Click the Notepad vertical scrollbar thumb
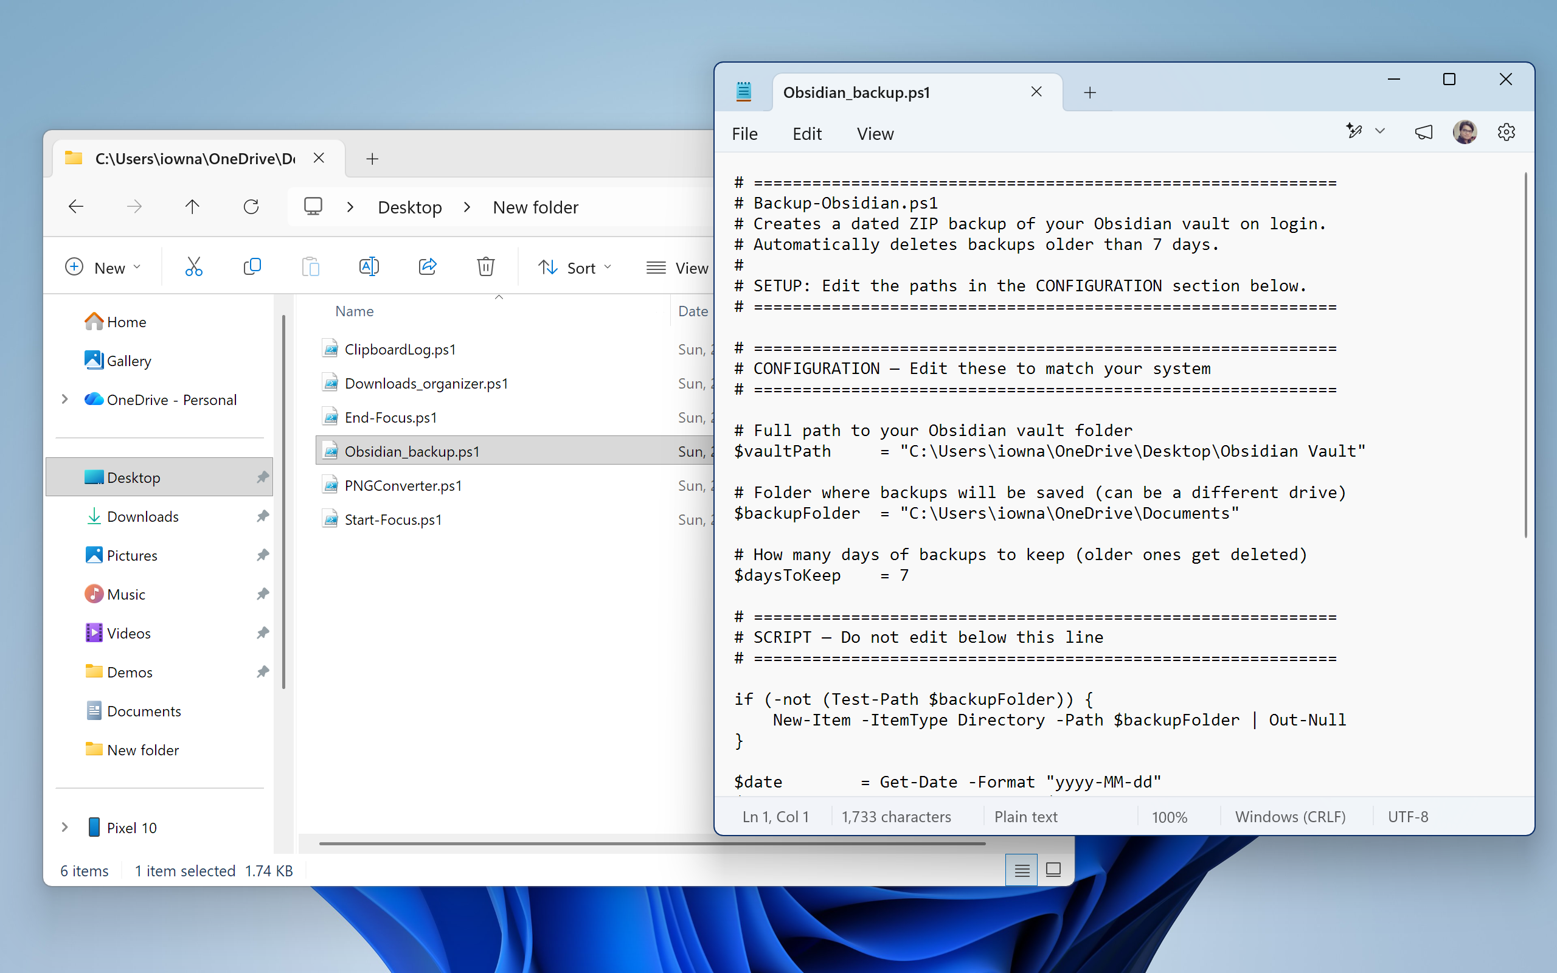 [1525, 355]
